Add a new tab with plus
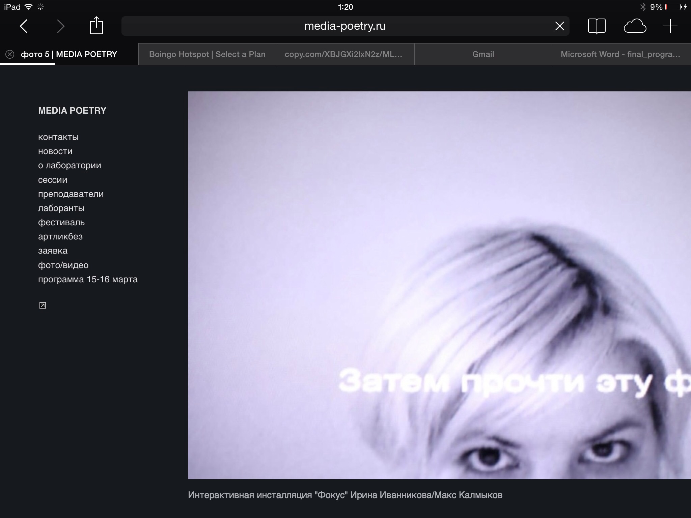 pyautogui.click(x=670, y=26)
